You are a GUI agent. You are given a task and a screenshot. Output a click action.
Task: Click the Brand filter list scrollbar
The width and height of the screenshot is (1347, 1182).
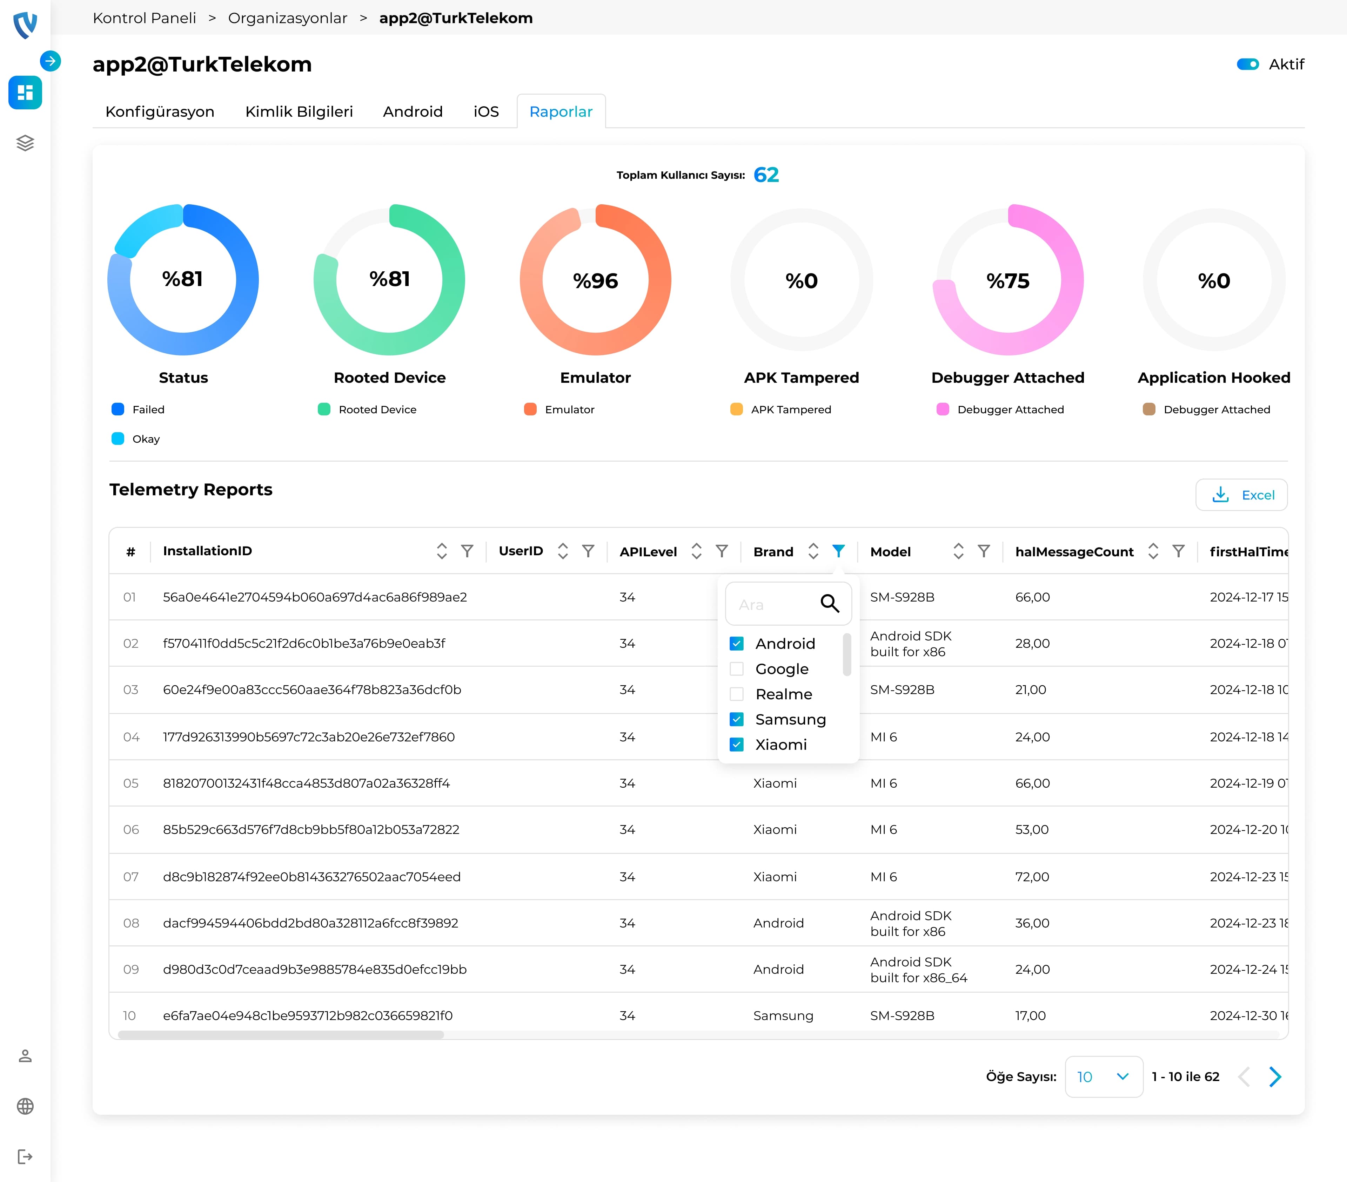click(x=847, y=654)
